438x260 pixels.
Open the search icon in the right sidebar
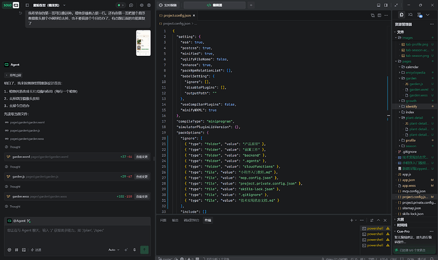(x=410, y=15)
